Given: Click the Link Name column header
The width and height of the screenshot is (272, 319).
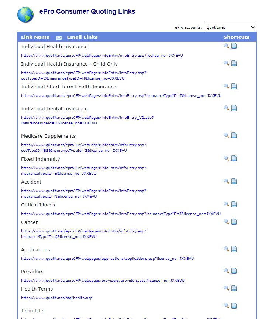Looking at the screenshot, I should 35,37.
